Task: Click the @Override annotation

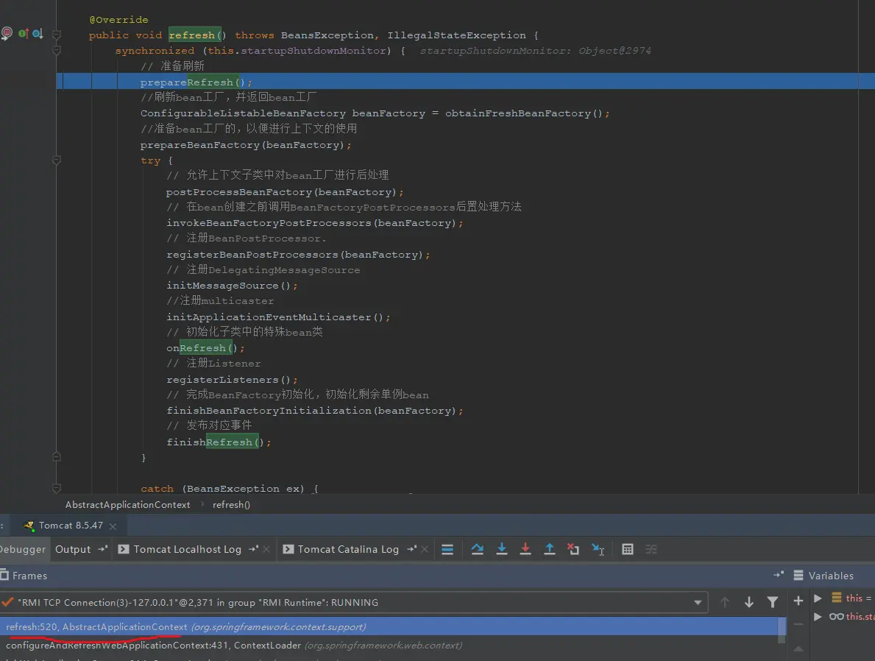Action: tap(119, 20)
